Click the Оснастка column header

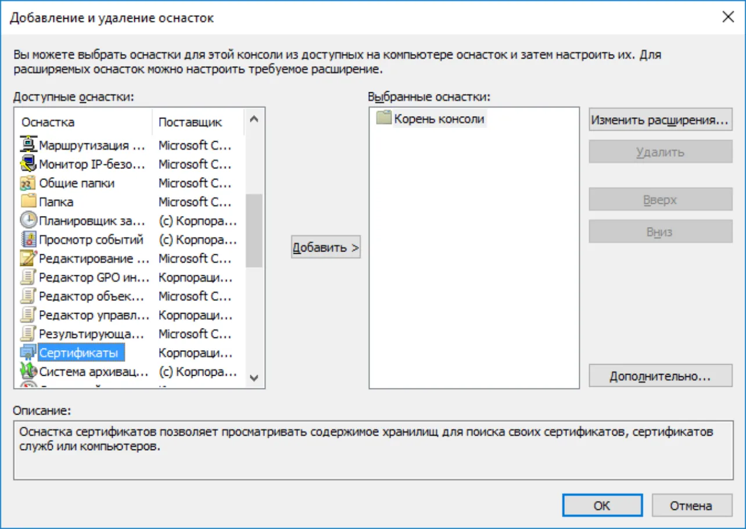[x=84, y=123]
